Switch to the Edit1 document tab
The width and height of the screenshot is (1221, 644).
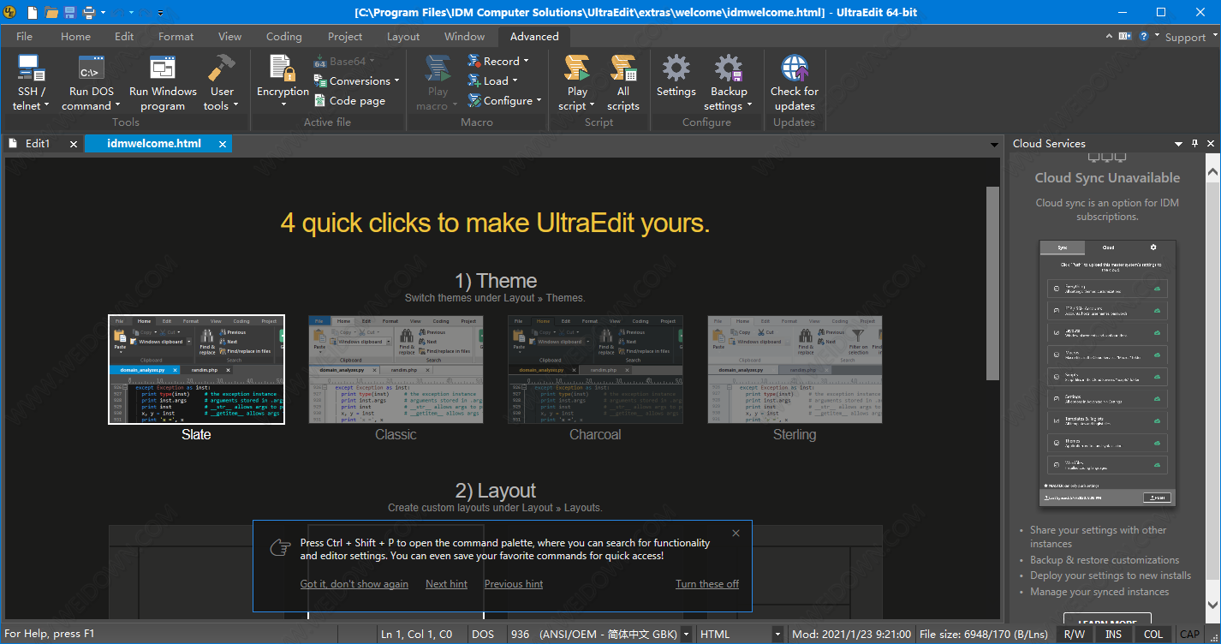coord(38,144)
